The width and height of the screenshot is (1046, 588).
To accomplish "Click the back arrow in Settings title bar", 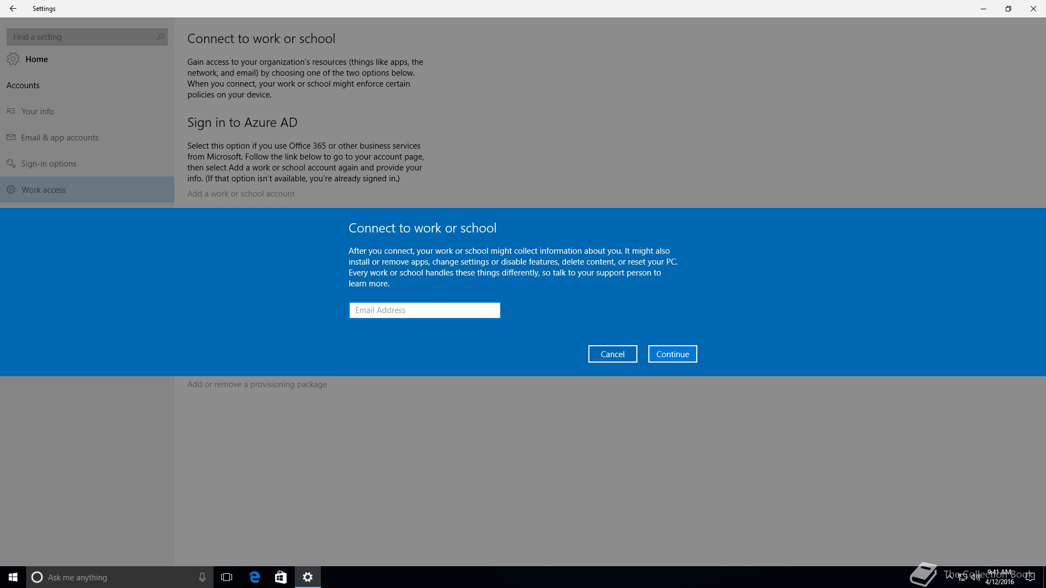I will (13, 9).
